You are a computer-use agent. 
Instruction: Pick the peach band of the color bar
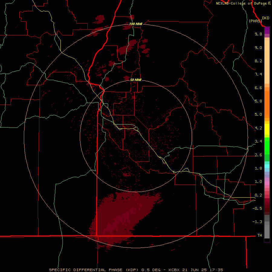pos(267,61)
